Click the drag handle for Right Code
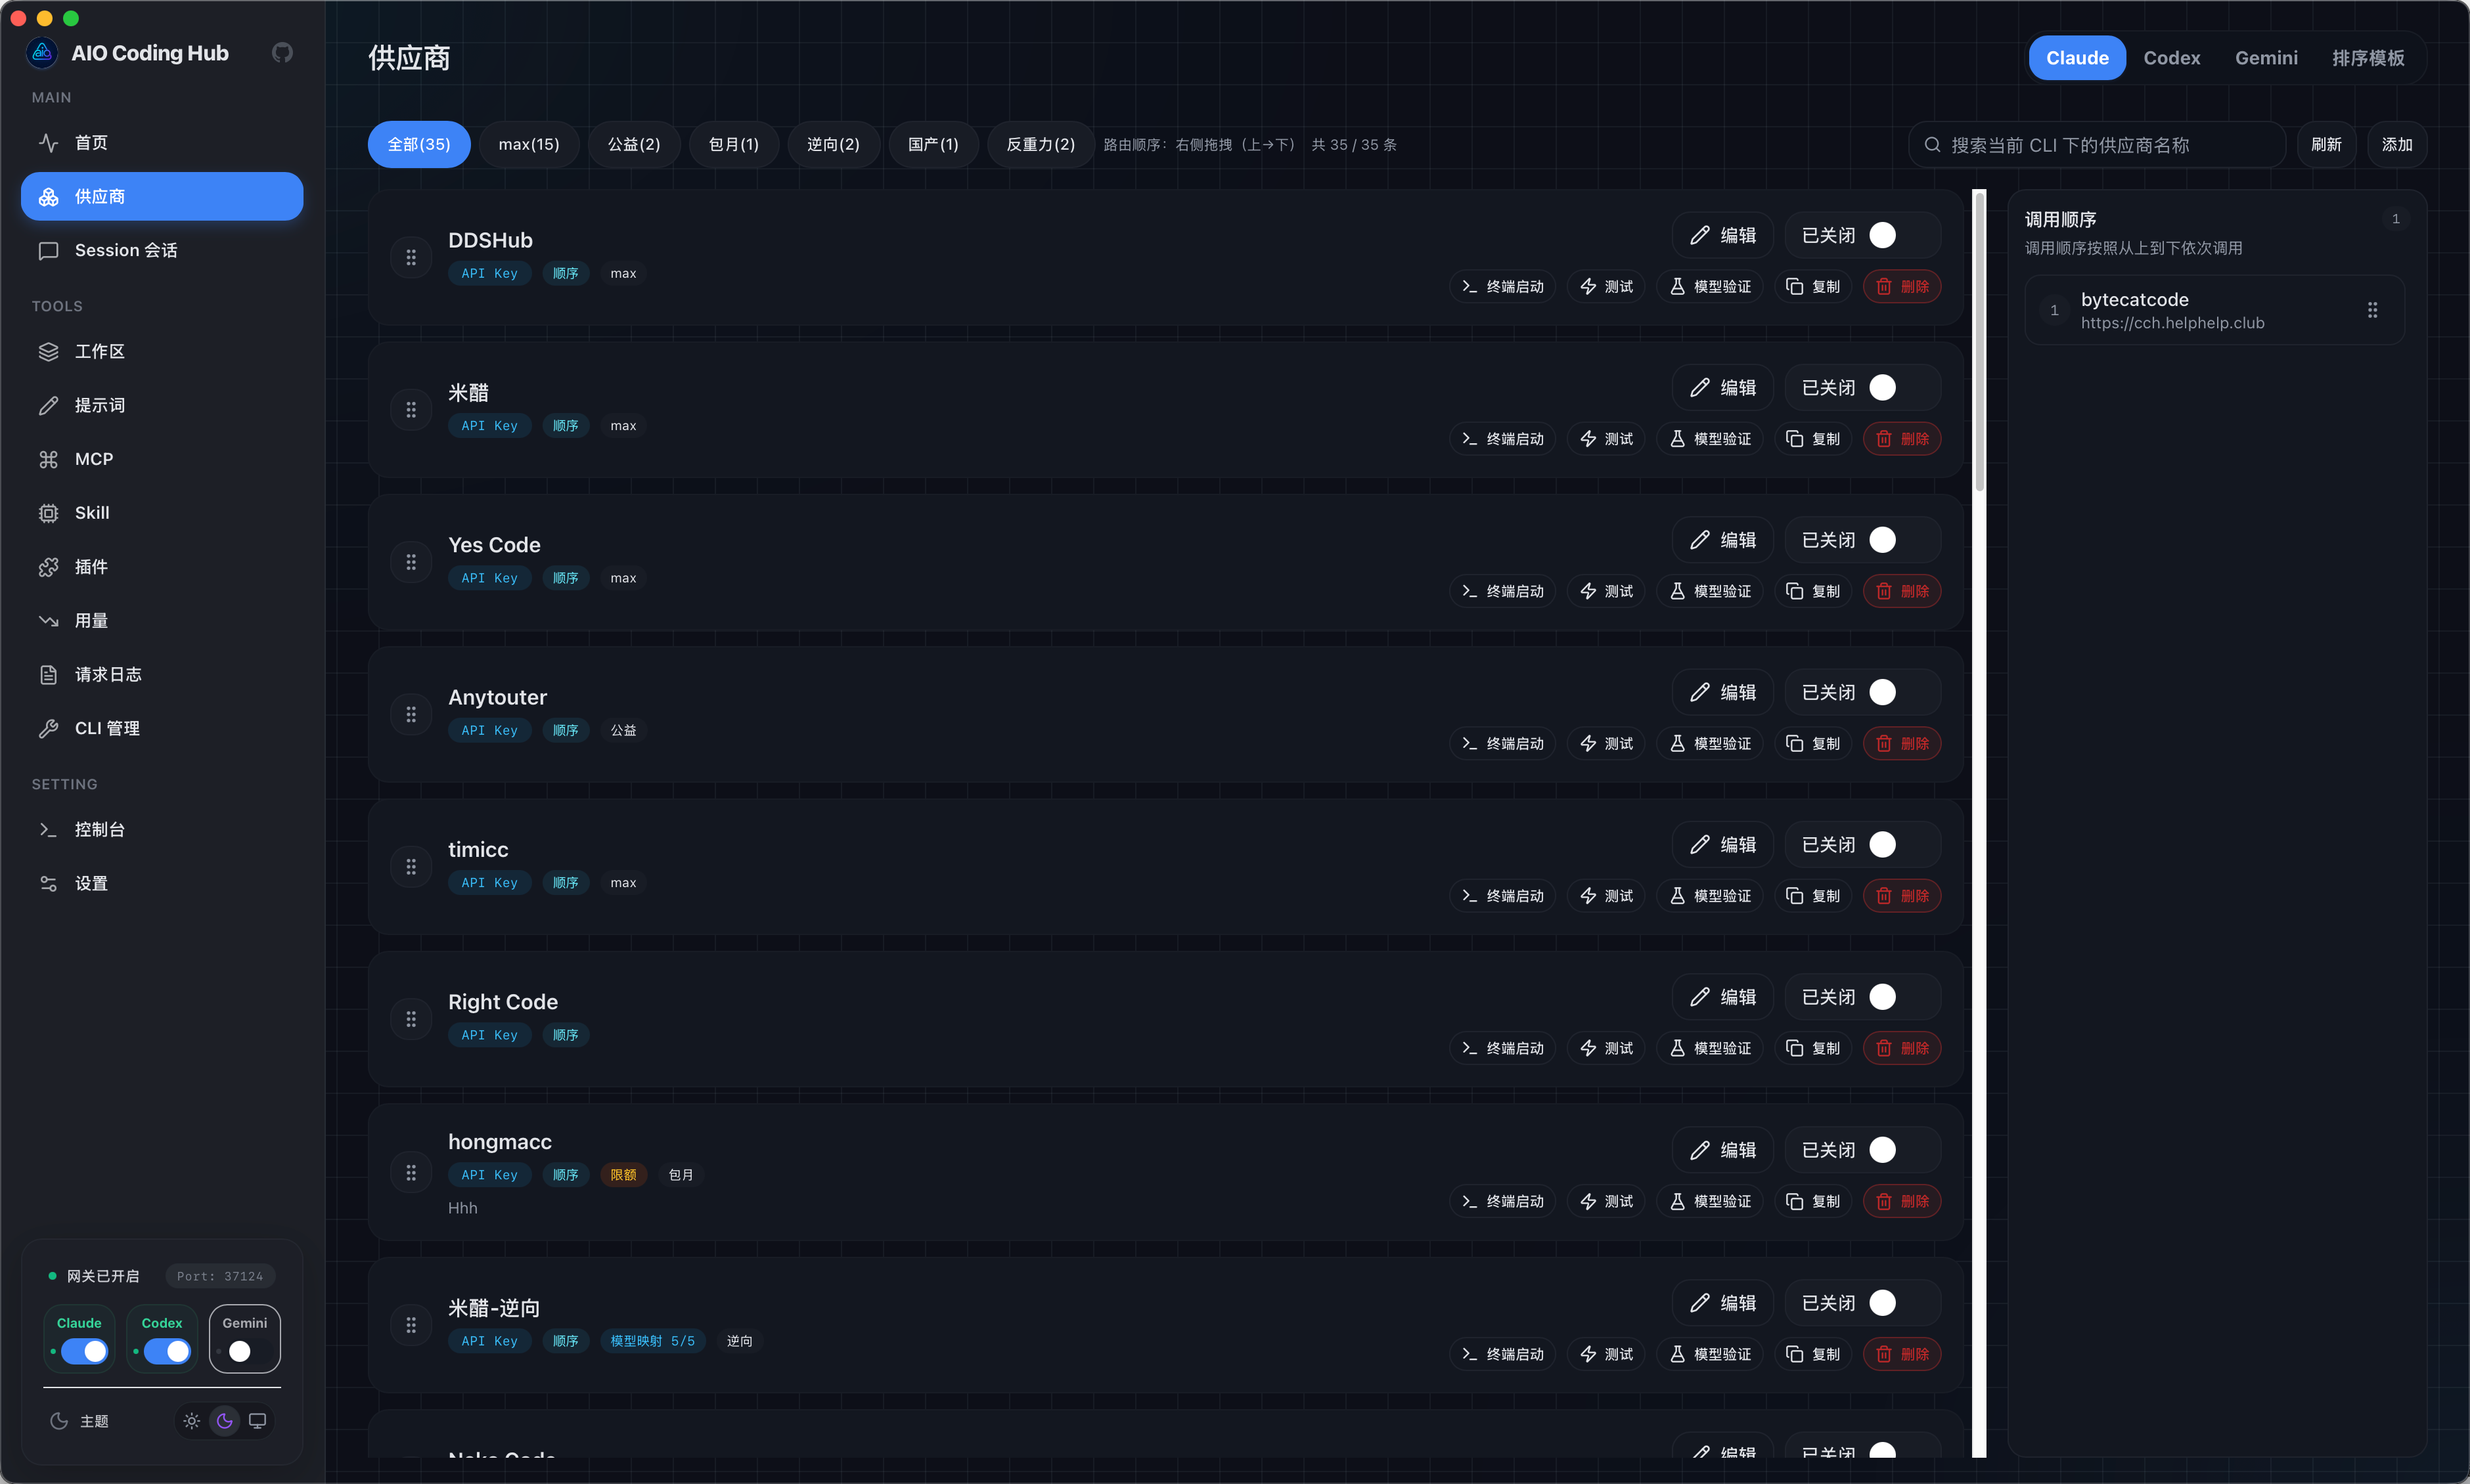 [x=411, y=1019]
